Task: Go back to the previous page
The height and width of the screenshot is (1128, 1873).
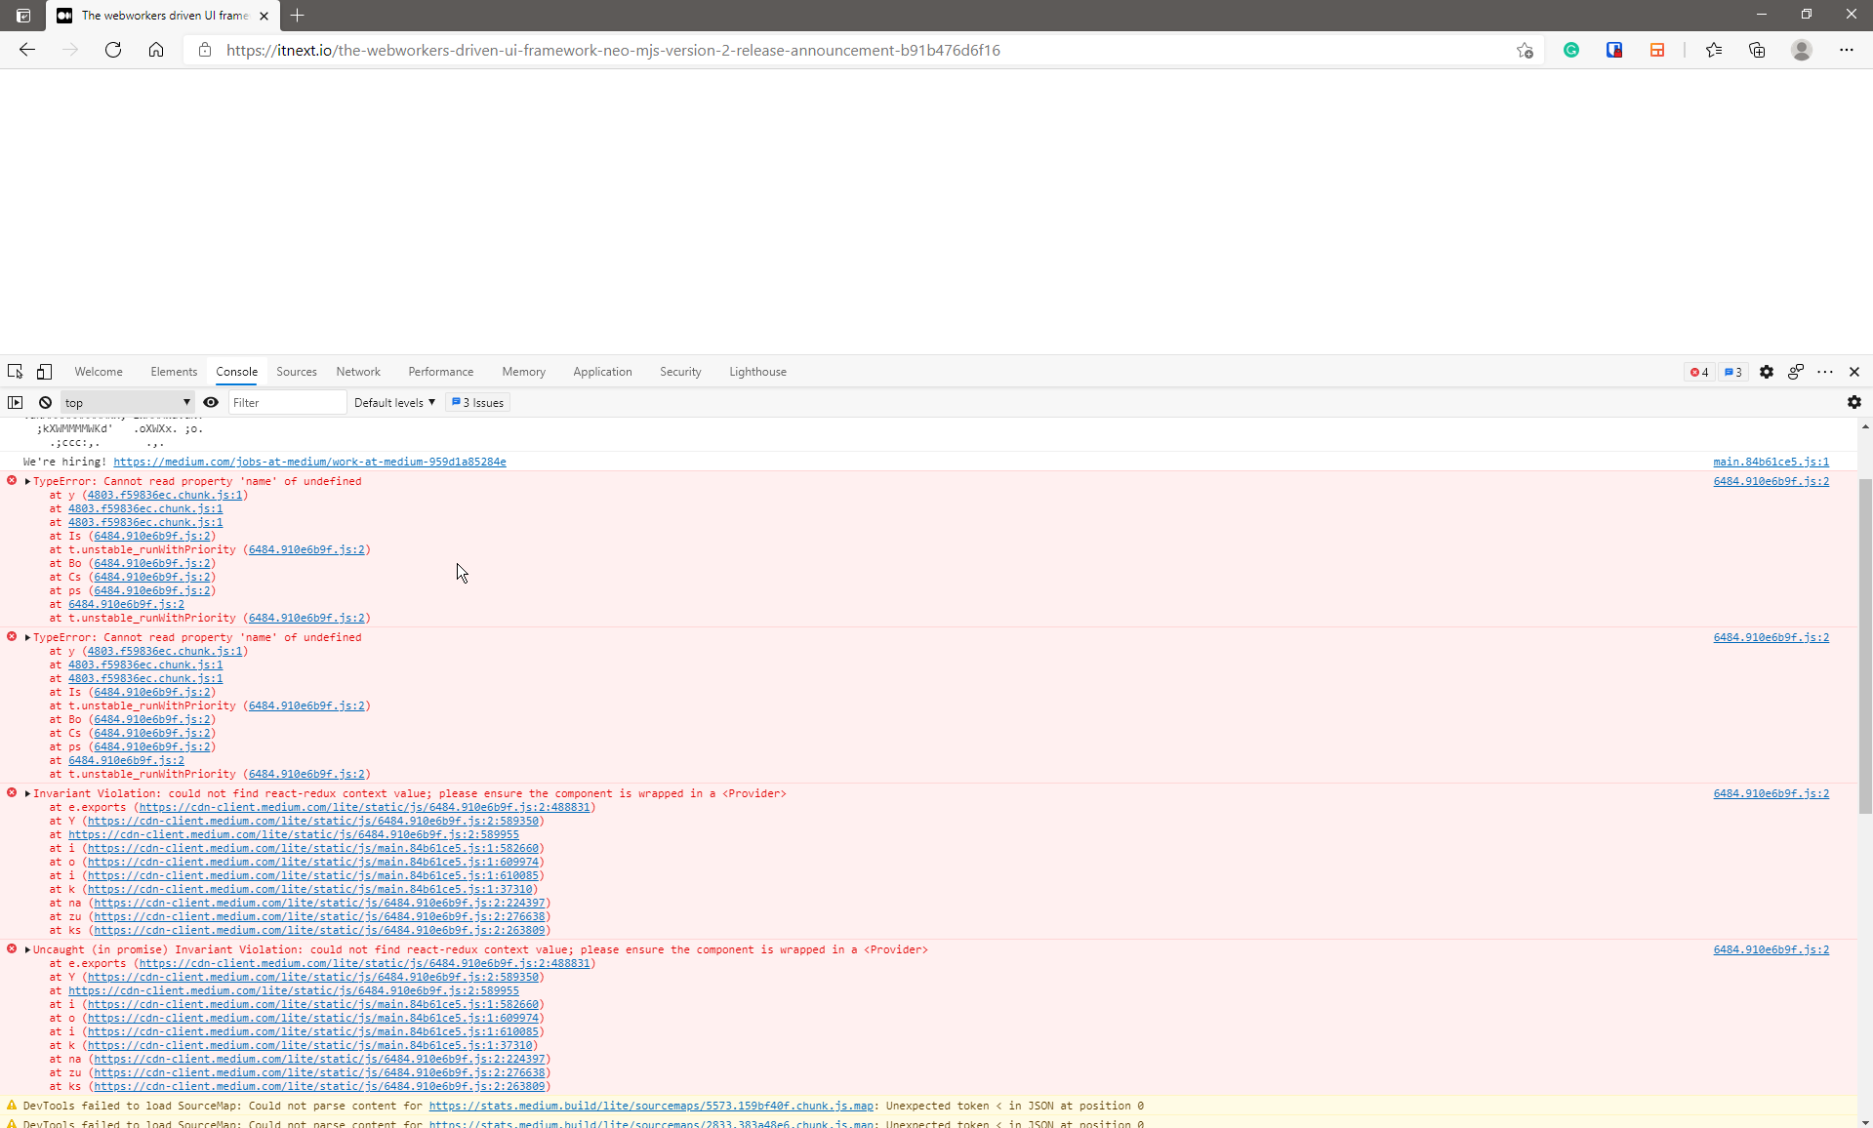Action: pyautogui.click(x=27, y=50)
